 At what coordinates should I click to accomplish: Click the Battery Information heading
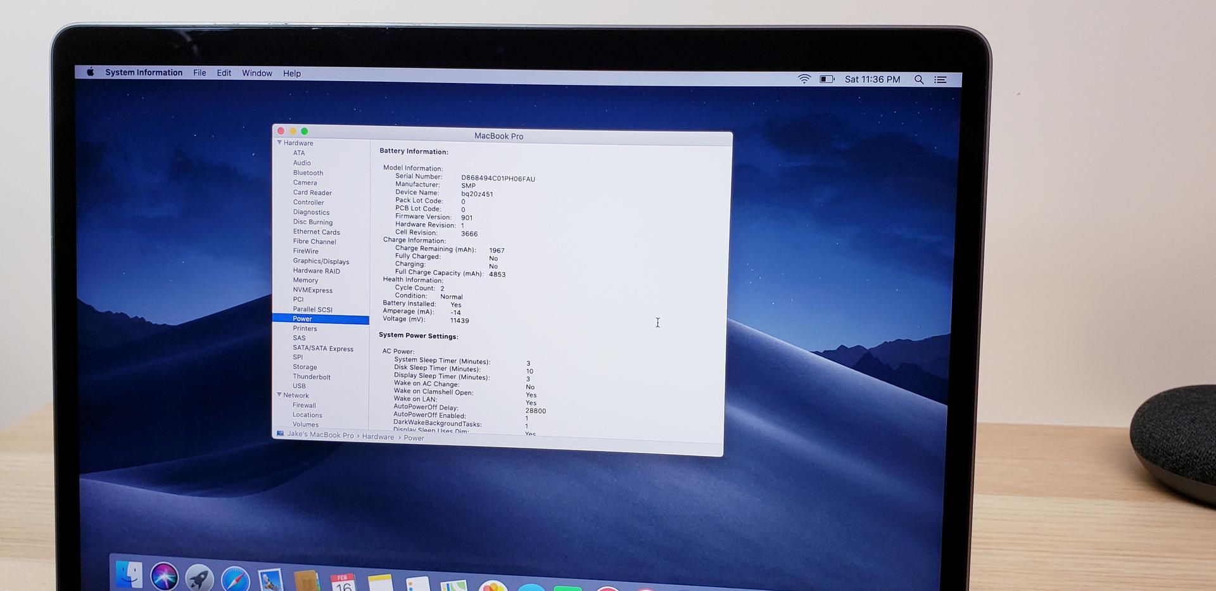click(x=414, y=151)
